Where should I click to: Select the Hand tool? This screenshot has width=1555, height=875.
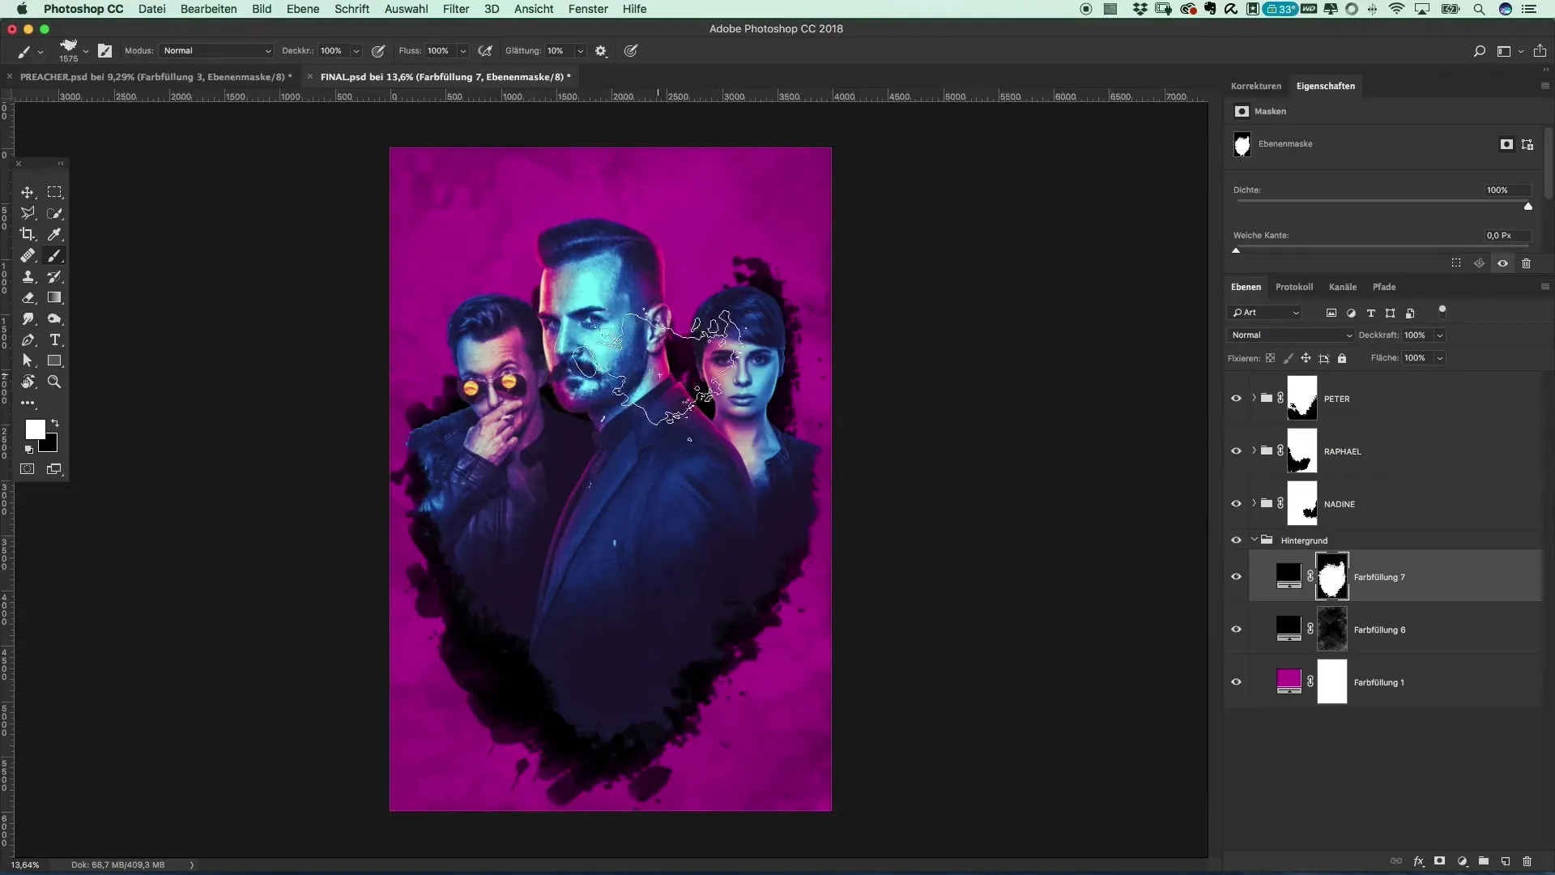[28, 382]
